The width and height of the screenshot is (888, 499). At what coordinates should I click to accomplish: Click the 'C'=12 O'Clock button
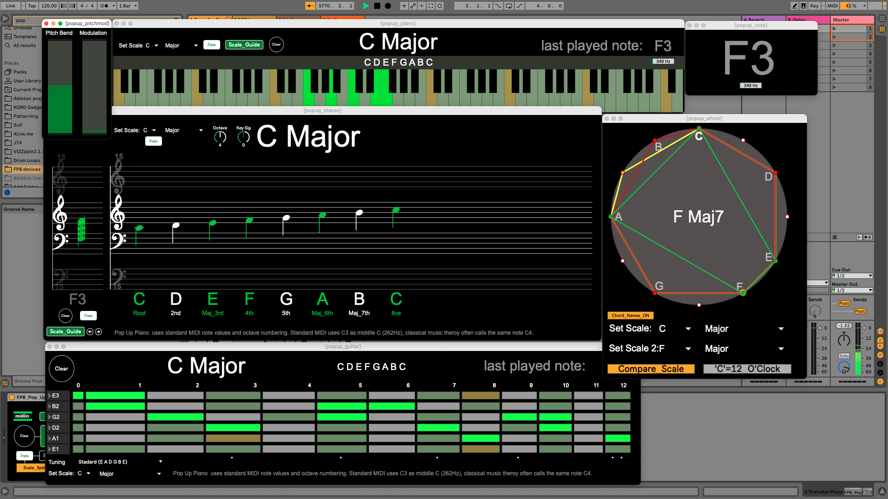747,369
